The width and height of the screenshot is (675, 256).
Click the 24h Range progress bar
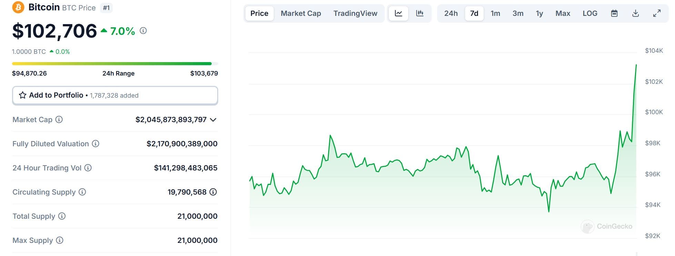tap(115, 64)
